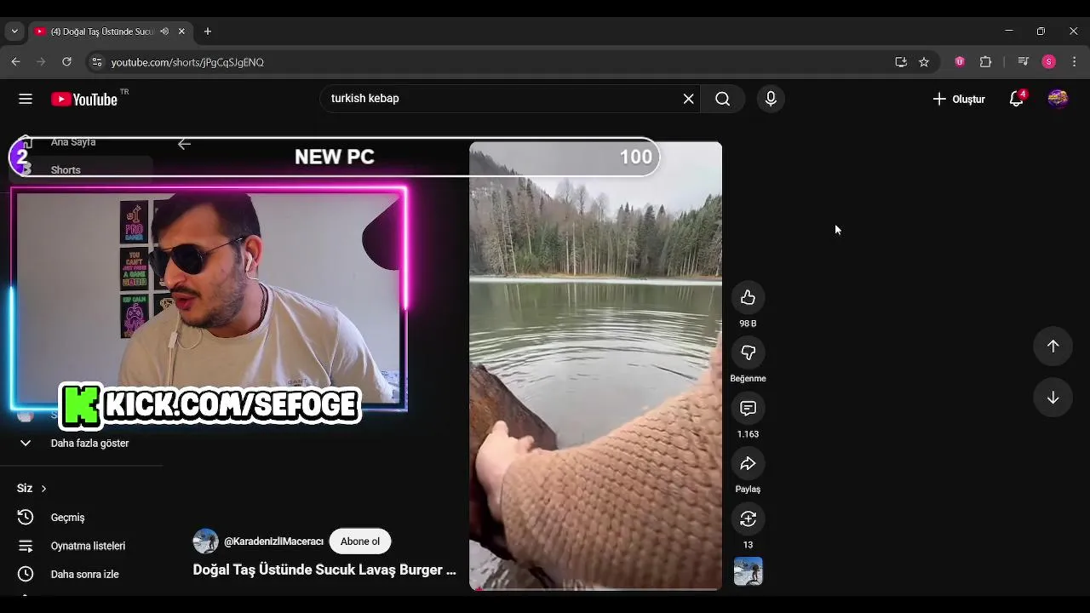The image size is (1090, 613).
Task: Select Shorts in the sidebar
Action: pyautogui.click(x=81, y=170)
